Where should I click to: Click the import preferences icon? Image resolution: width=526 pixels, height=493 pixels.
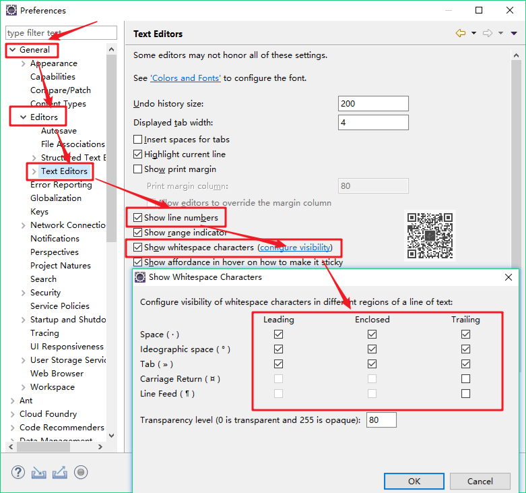click(x=39, y=473)
